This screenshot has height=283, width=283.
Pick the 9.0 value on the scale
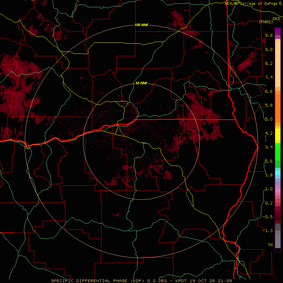point(269,50)
